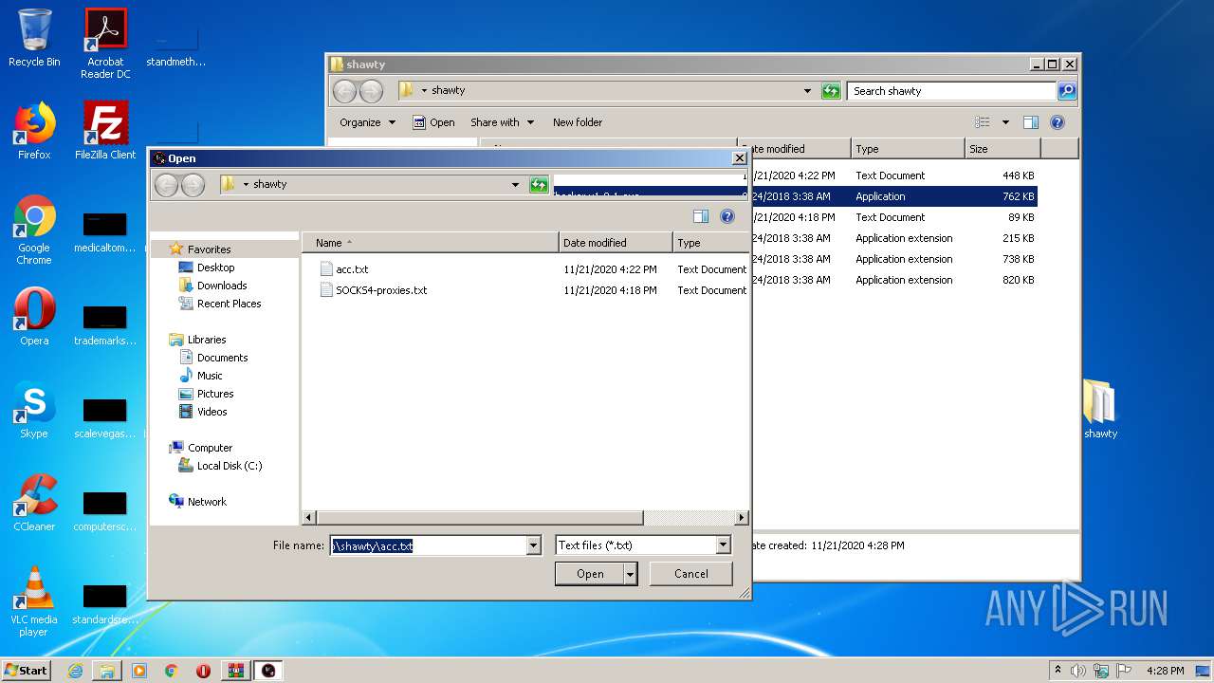Click the Open button split arrow

click(x=631, y=574)
